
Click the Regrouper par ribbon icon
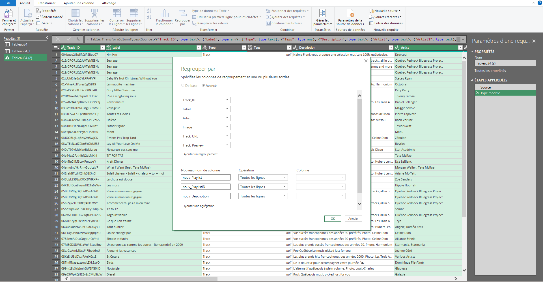[x=182, y=13]
